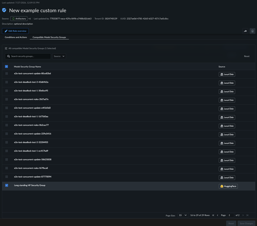Click Reset link beside filters
The image size is (257, 226).
tap(247, 56)
